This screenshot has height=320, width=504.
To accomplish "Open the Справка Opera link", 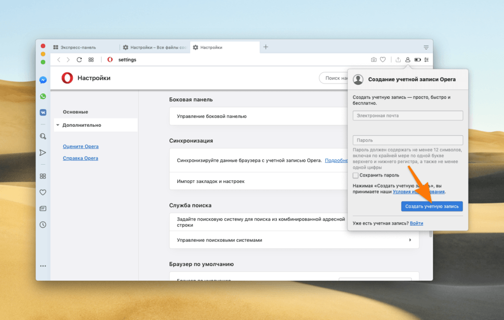I will coord(80,158).
